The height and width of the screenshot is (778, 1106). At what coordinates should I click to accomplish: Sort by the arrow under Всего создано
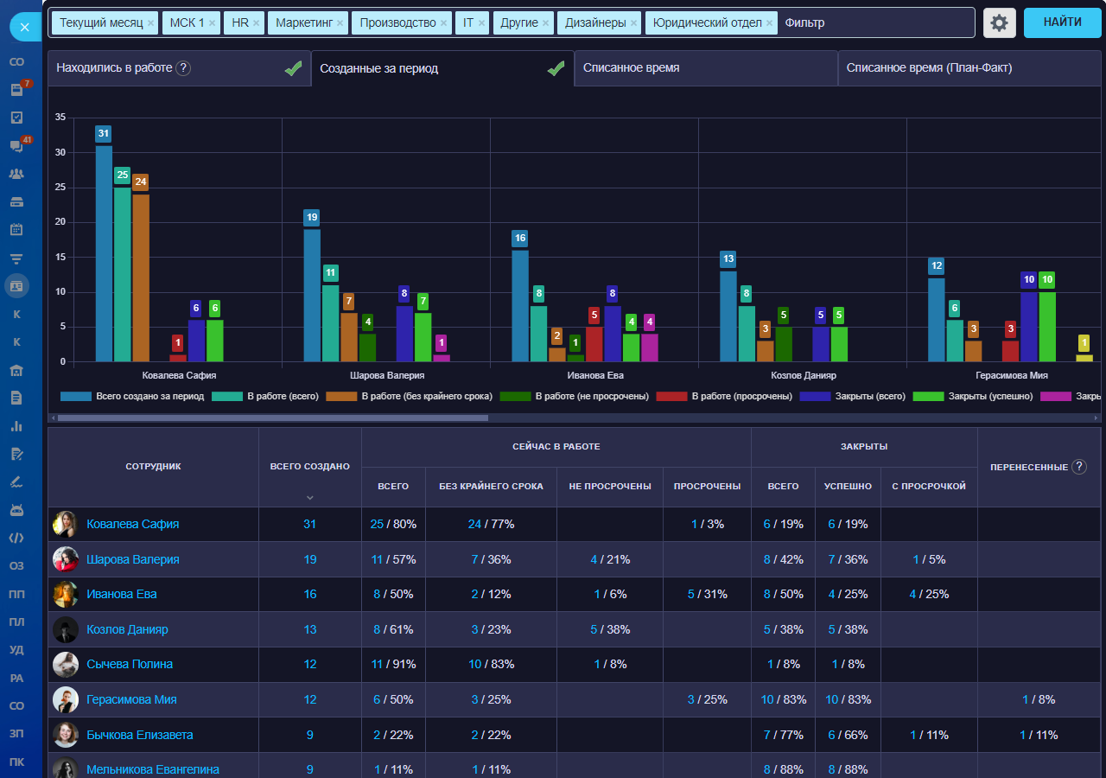(310, 497)
